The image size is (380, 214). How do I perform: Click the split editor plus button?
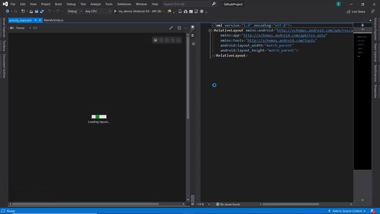pos(362,25)
